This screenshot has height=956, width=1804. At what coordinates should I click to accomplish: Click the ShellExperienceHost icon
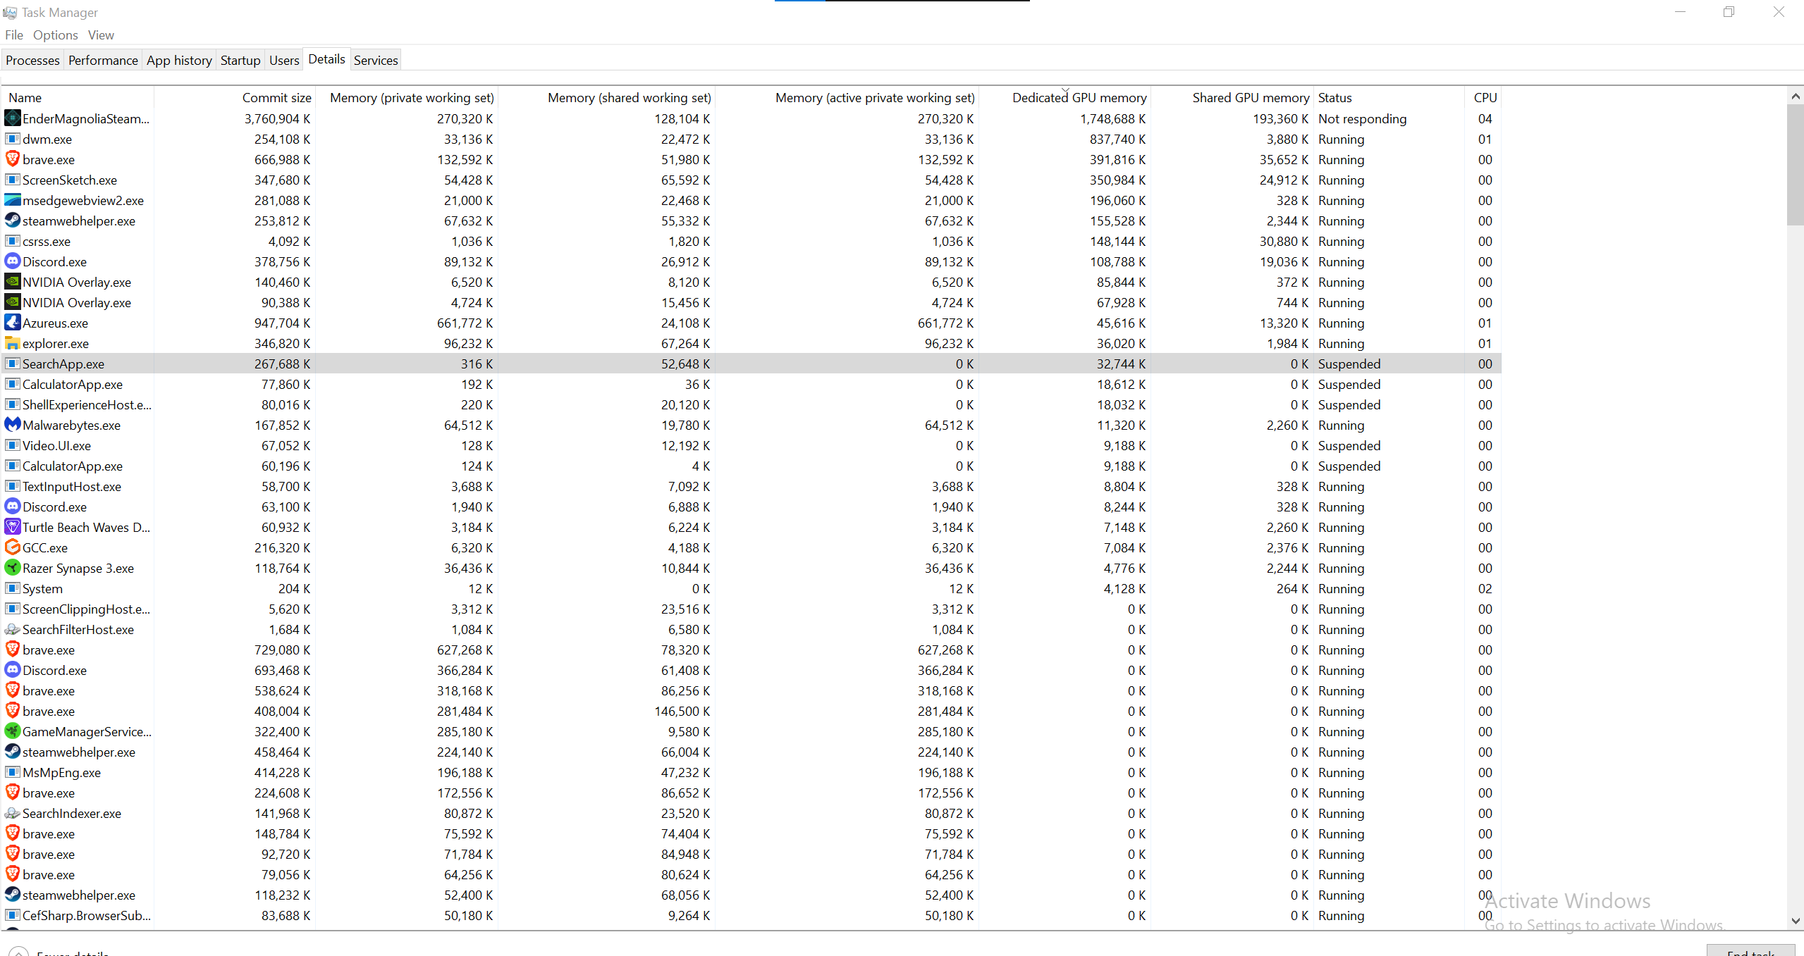13,404
